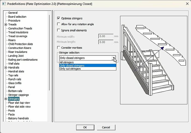Open the Handrail slats entry
Viewport: 191px width, 133px height.
pyautogui.click(x=16, y=71)
